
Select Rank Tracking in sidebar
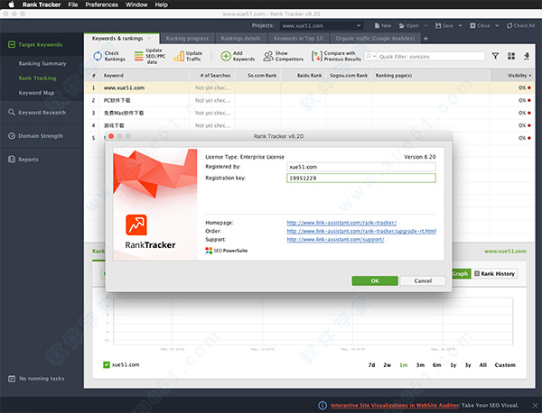[x=37, y=78]
